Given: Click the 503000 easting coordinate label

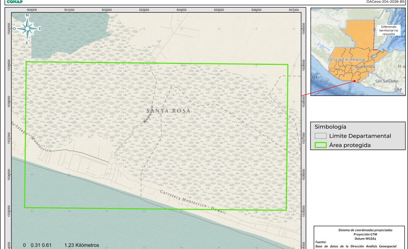Looking at the screenshot, I should (144, 9).
